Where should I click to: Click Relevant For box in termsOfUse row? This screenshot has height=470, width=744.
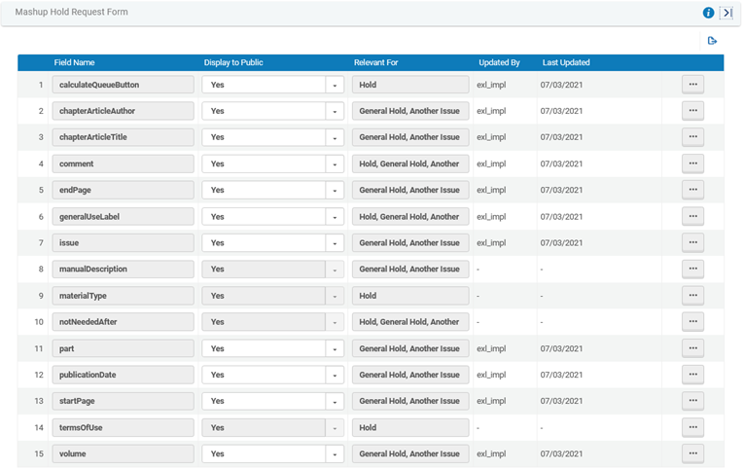410,428
